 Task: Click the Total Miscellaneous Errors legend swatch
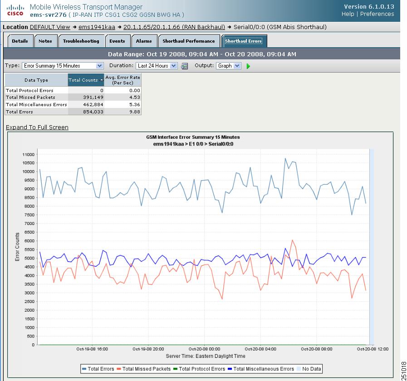(230, 369)
